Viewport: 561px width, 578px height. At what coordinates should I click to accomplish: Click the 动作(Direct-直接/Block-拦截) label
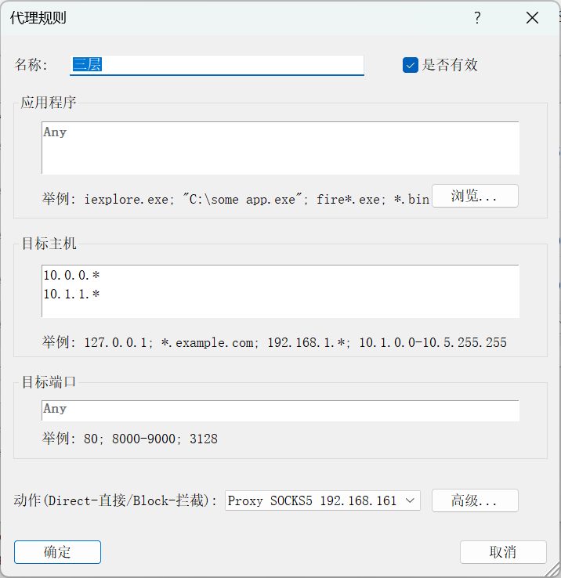click(x=114, y=500)
